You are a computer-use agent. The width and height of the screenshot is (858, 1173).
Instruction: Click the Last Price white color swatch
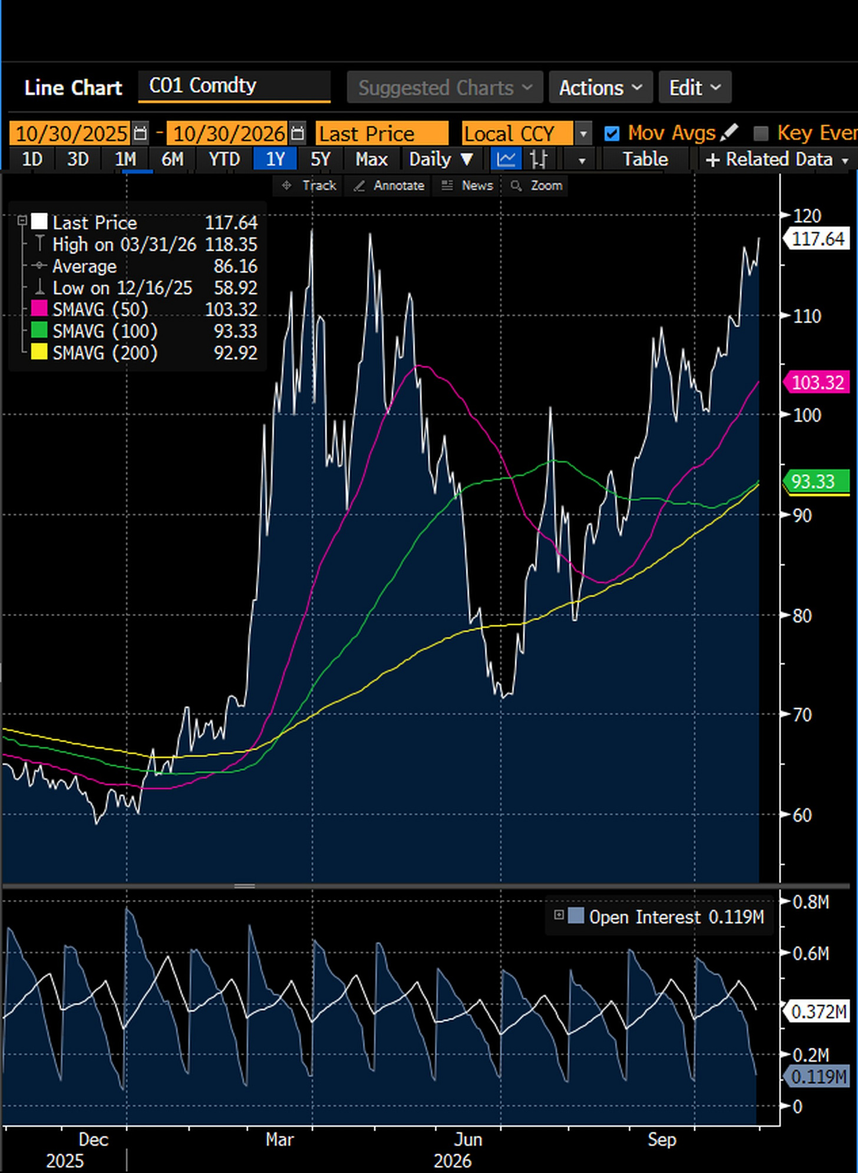(x=39, y=222)
